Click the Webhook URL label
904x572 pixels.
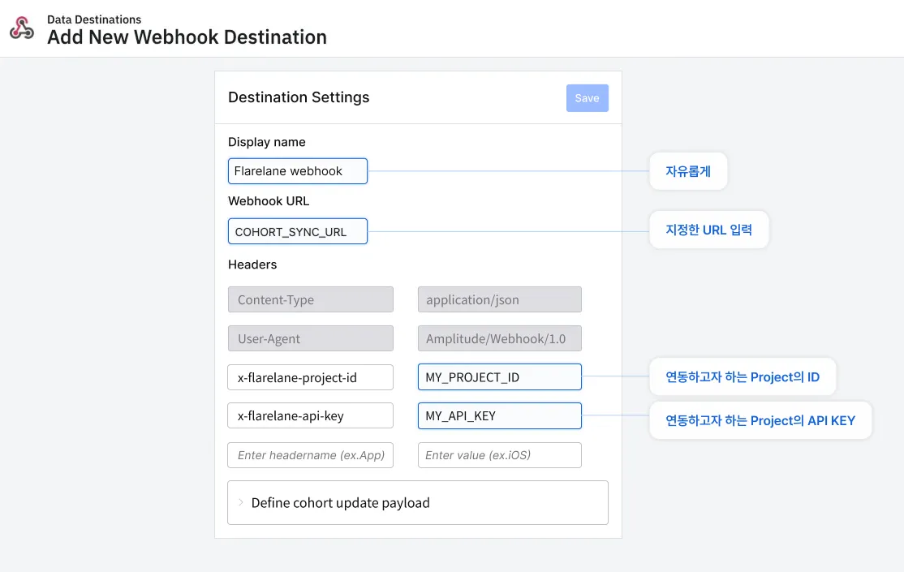click(x=269, y=201)
